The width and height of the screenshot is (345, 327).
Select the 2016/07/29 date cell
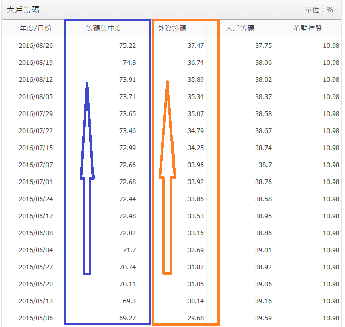[36, 114]
